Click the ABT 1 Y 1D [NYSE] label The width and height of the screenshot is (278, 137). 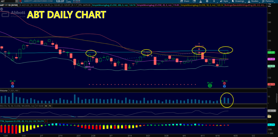click(x=9, y=5)
